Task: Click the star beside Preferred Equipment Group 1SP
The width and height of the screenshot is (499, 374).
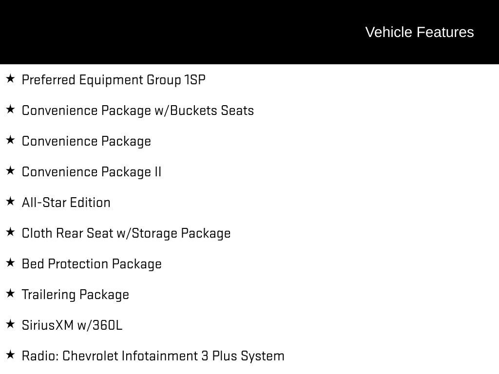Action: (10, 78)
